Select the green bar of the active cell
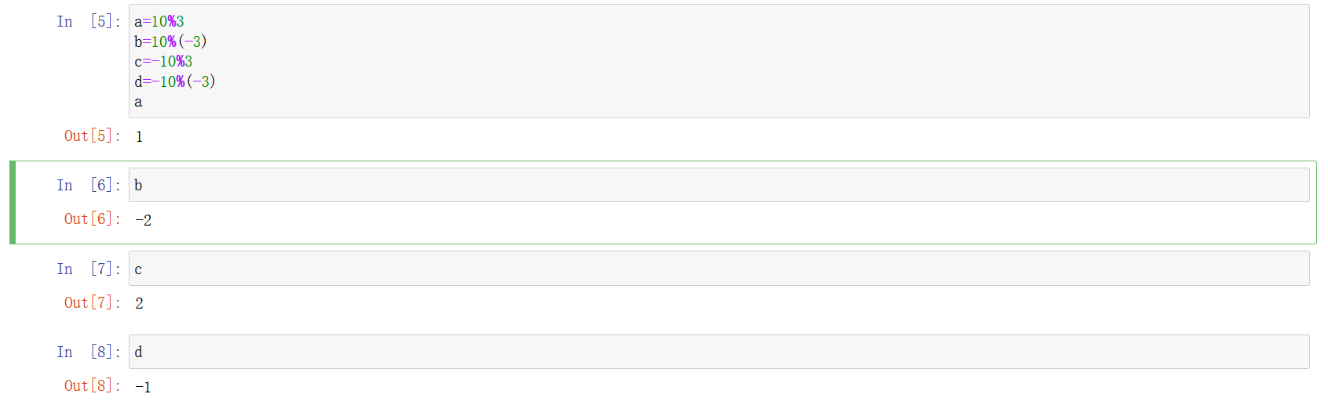The height and width of the screenshot is (412, 1328). point(13,202)
